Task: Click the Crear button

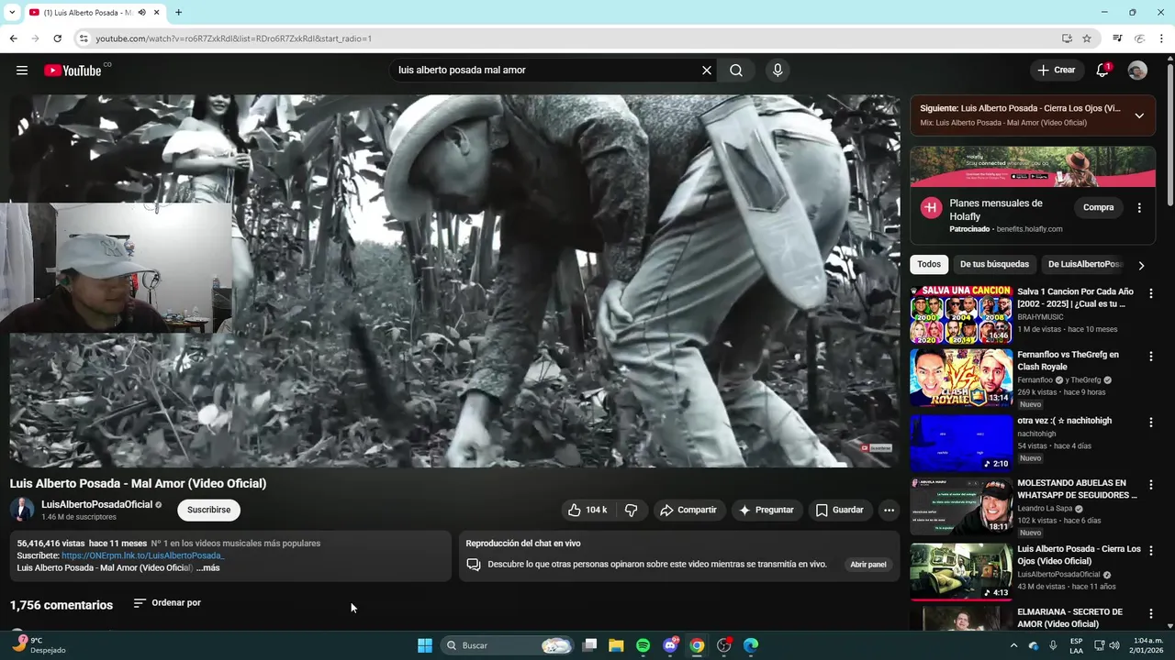Action: tap(1056, 71)
